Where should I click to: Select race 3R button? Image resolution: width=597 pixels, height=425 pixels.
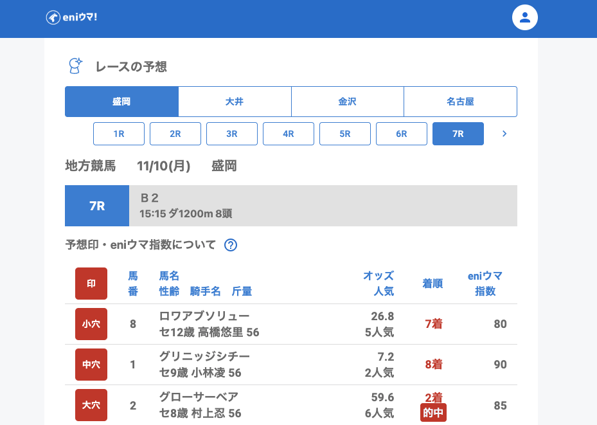(232, 134)
